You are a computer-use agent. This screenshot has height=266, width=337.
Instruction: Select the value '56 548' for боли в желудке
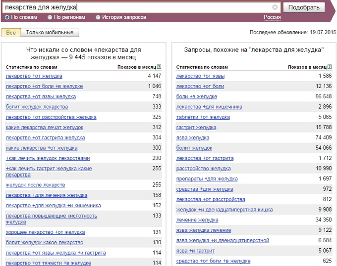[324, 96]
